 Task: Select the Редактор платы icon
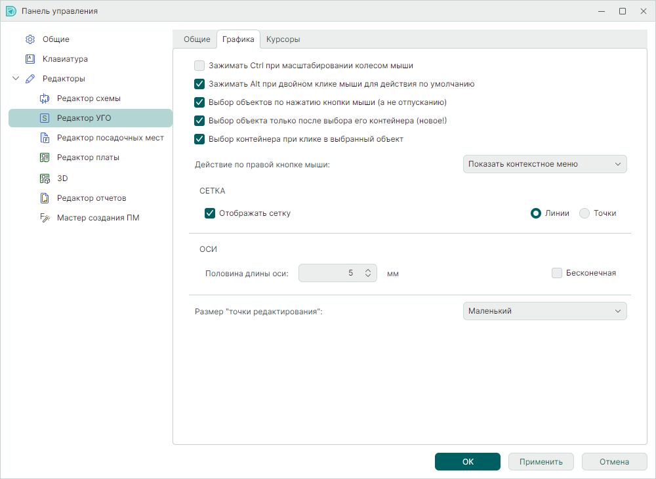pyautogui.click(x=45, y=157)
